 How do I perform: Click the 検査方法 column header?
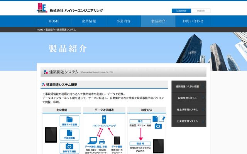pos(147,110)
